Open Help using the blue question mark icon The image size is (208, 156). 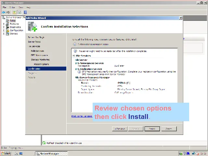25,12
